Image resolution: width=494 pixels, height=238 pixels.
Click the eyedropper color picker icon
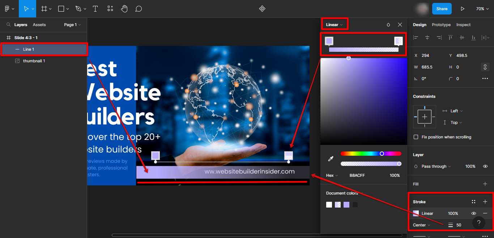[x=331, y=159]
